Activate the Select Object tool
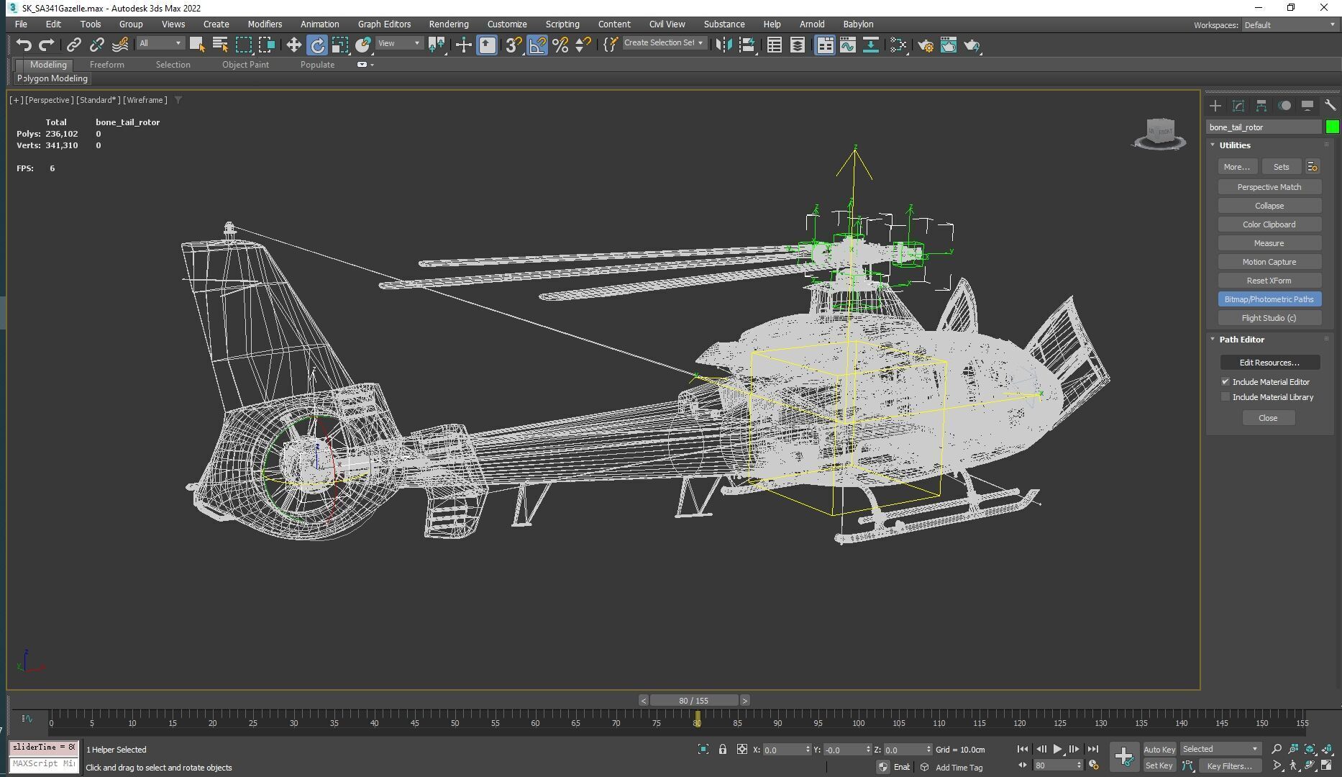The width and height of the screenshot is (1342, 777). 197,45
